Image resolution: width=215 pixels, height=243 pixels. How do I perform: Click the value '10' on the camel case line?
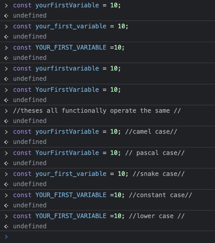point(114,132)
